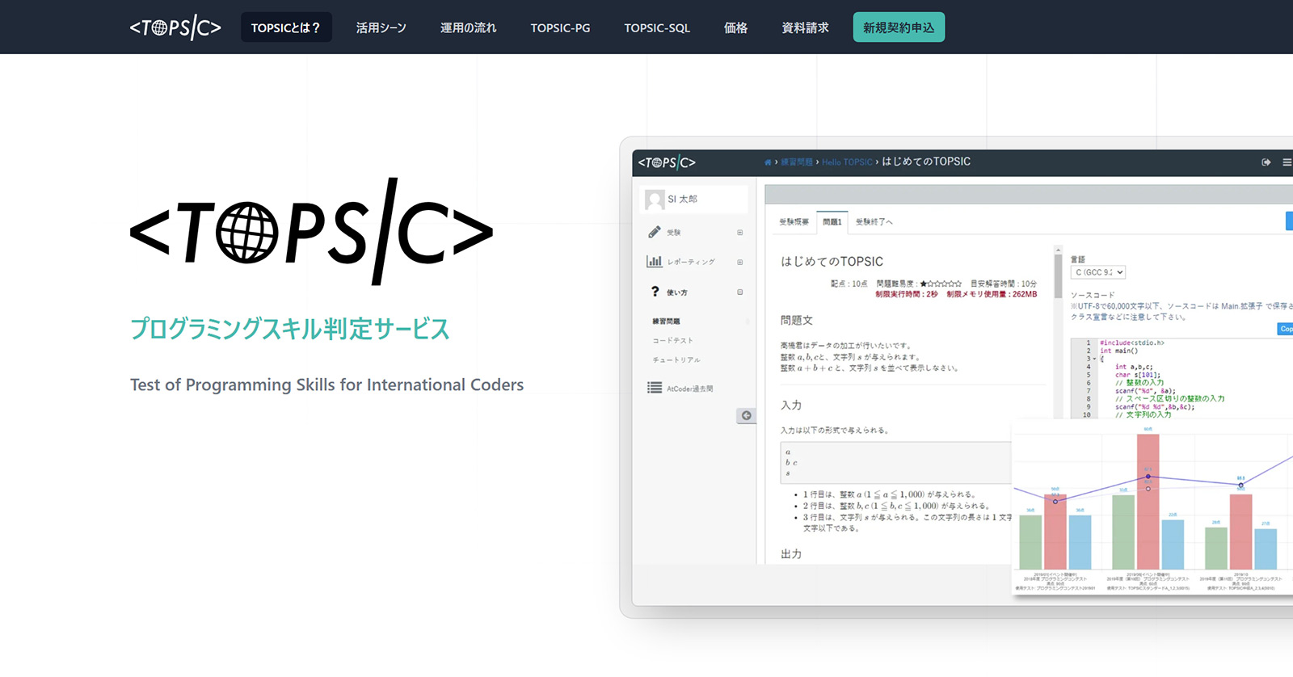This screenshot has width=1293, height=677.
Task: Click the text 'Test of Programming Skills for International Coders'
Action: [x=327, y=385]
